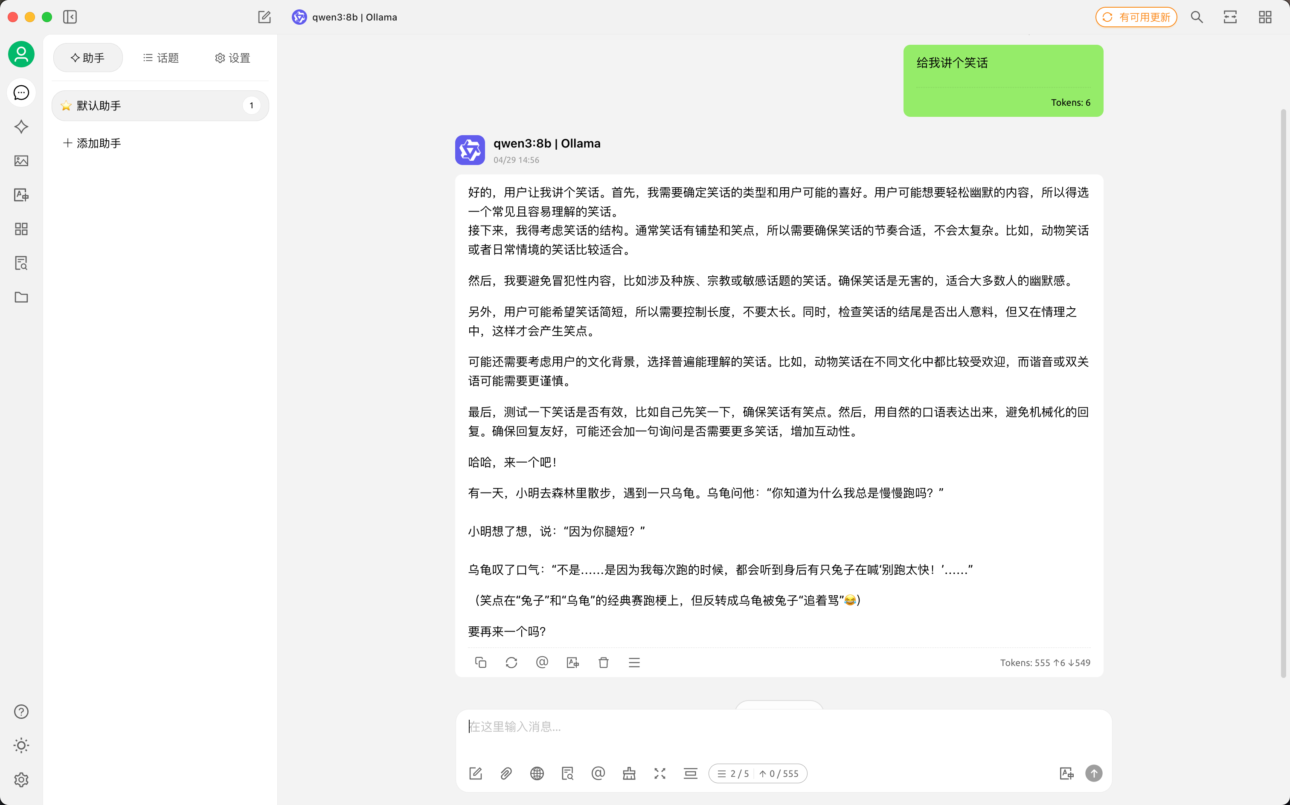Click the qwen3 model avatar in reply

(x=470, y=150)
